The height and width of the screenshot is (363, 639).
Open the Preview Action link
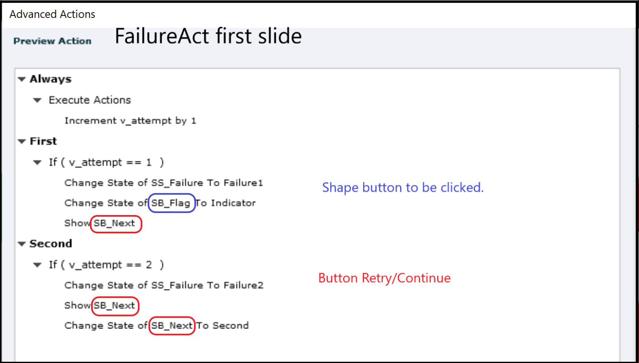tap(52, 41)
